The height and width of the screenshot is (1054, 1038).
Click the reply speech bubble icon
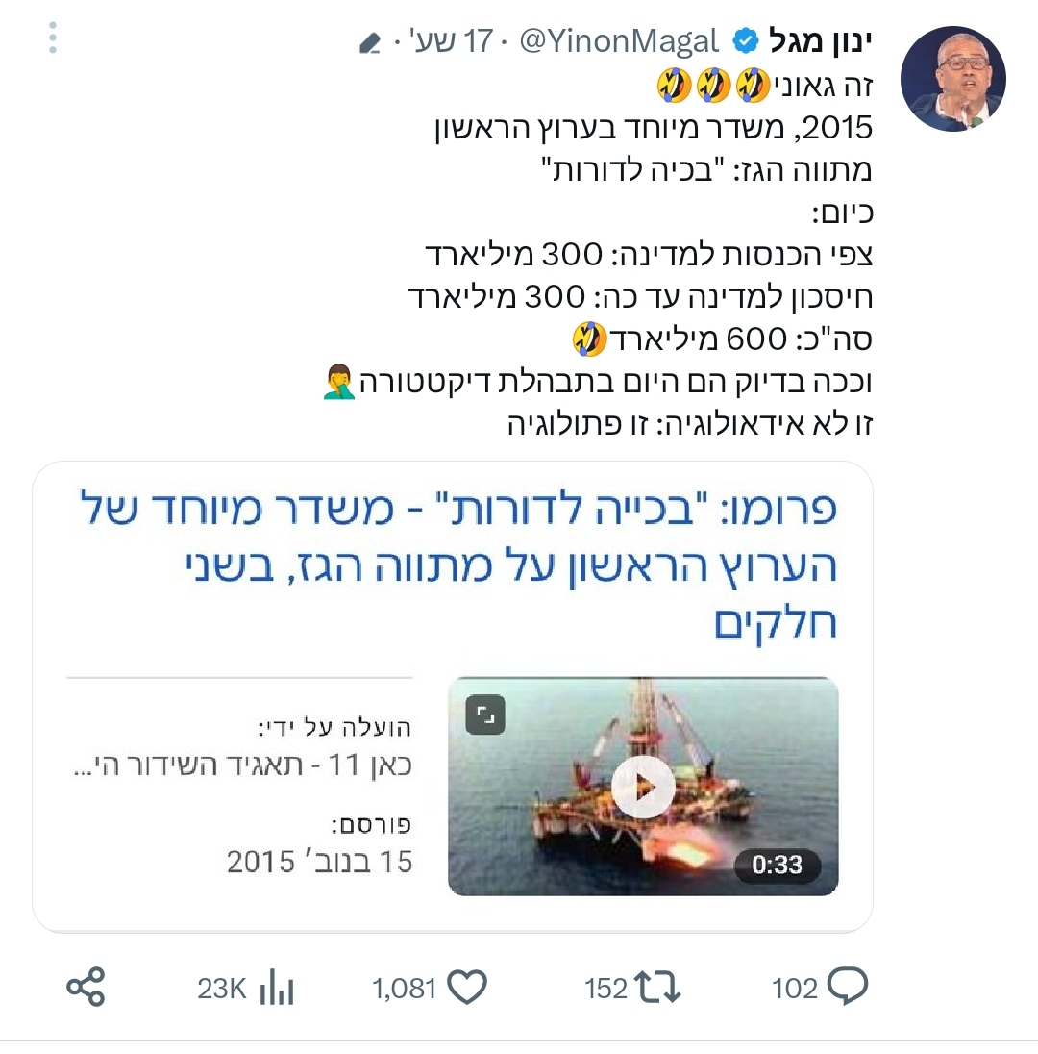[x=847, y=987]
